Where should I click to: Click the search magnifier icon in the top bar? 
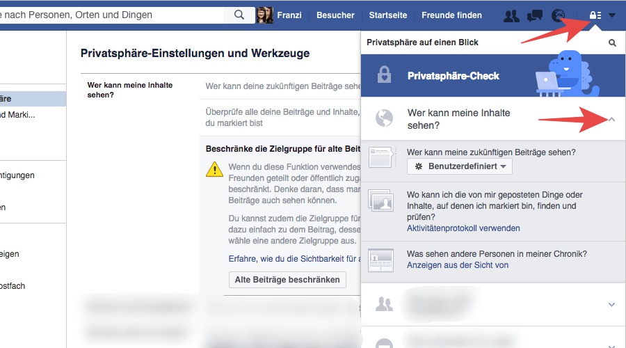click(239, 15)
